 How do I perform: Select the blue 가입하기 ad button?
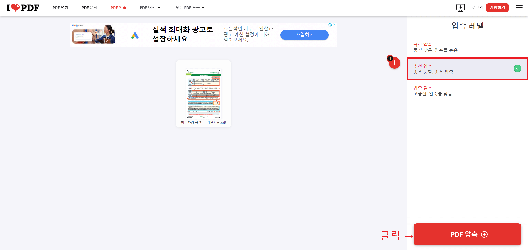(304, 35)
